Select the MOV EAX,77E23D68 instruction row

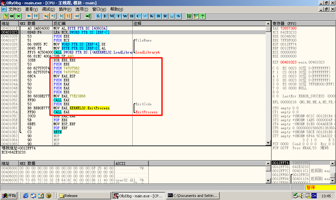(x=133, y=96)
